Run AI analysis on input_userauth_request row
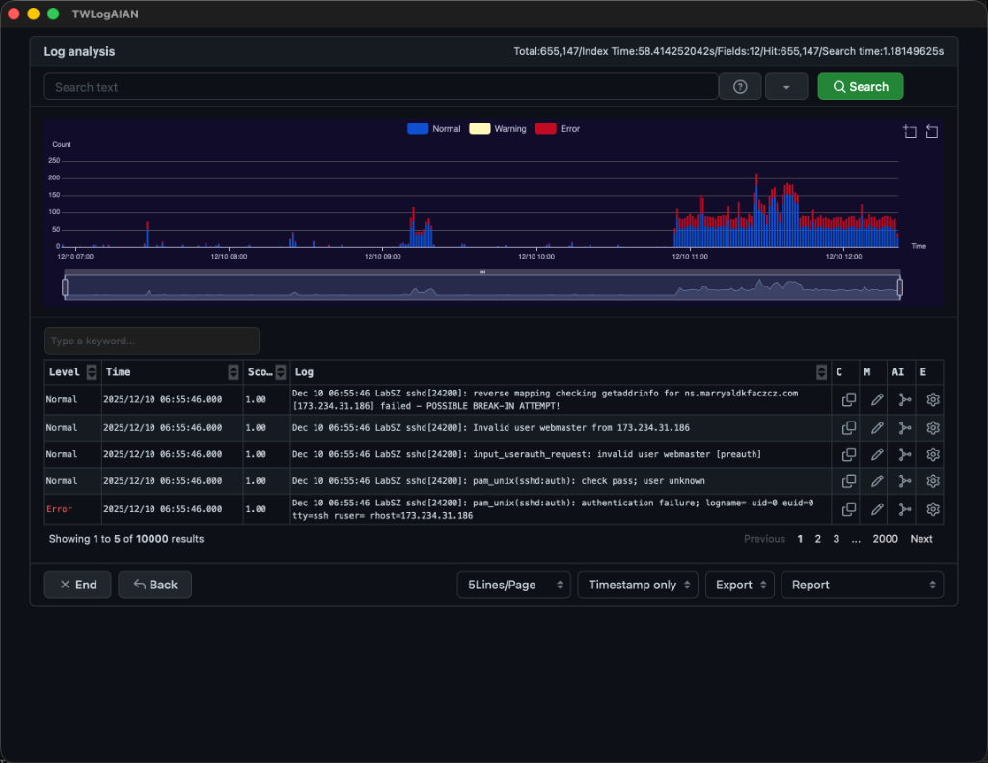The height and width of the screenshot is (763, 988). click(x=904, y=454)
